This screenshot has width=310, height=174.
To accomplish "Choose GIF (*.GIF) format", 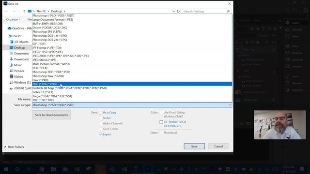I will click(x=132, y=44).
